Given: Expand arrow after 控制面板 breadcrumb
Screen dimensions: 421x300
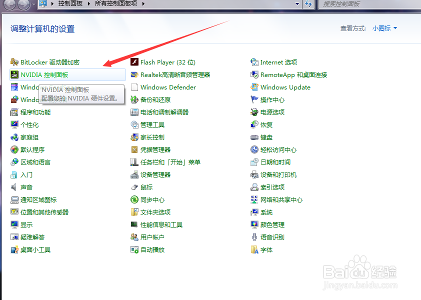Looking at the screenshot, I should (89, 4).
